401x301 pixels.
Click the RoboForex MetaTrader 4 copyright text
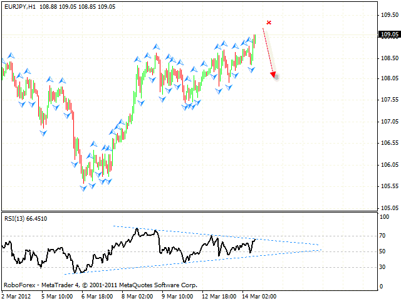point(100,285)
